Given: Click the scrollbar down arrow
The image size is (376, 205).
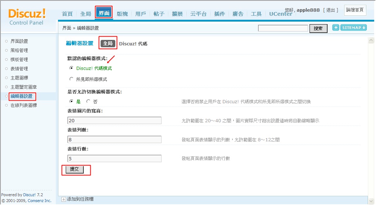Looking at the screenshot, I should click(x=371, y=201).
